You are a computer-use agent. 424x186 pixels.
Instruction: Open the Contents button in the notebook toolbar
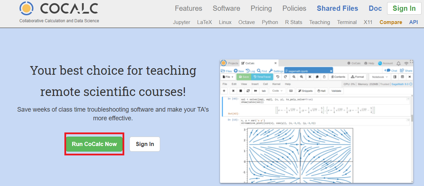coord(338,77)
